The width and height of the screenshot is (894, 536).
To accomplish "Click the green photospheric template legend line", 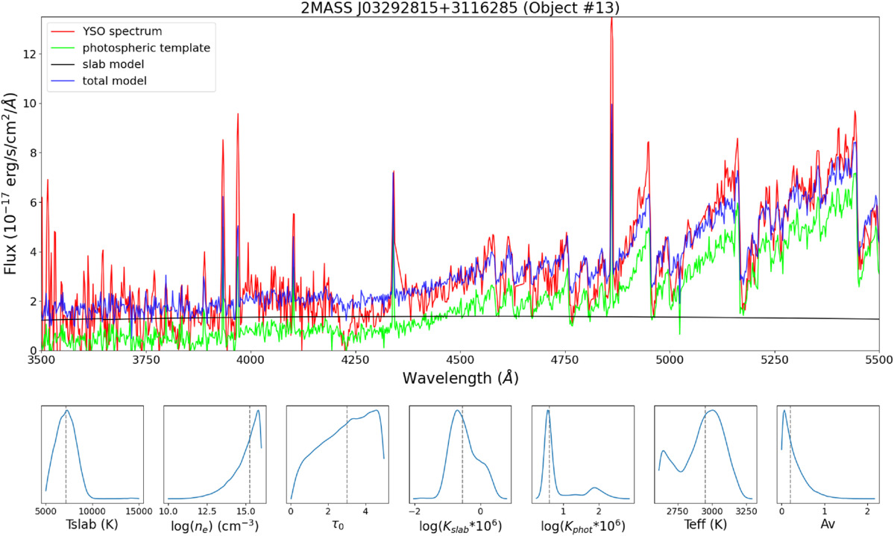I will (x=63, y=48).
